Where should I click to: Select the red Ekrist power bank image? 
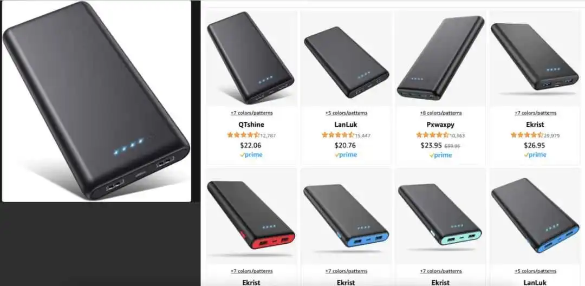[x=251, y=216]
